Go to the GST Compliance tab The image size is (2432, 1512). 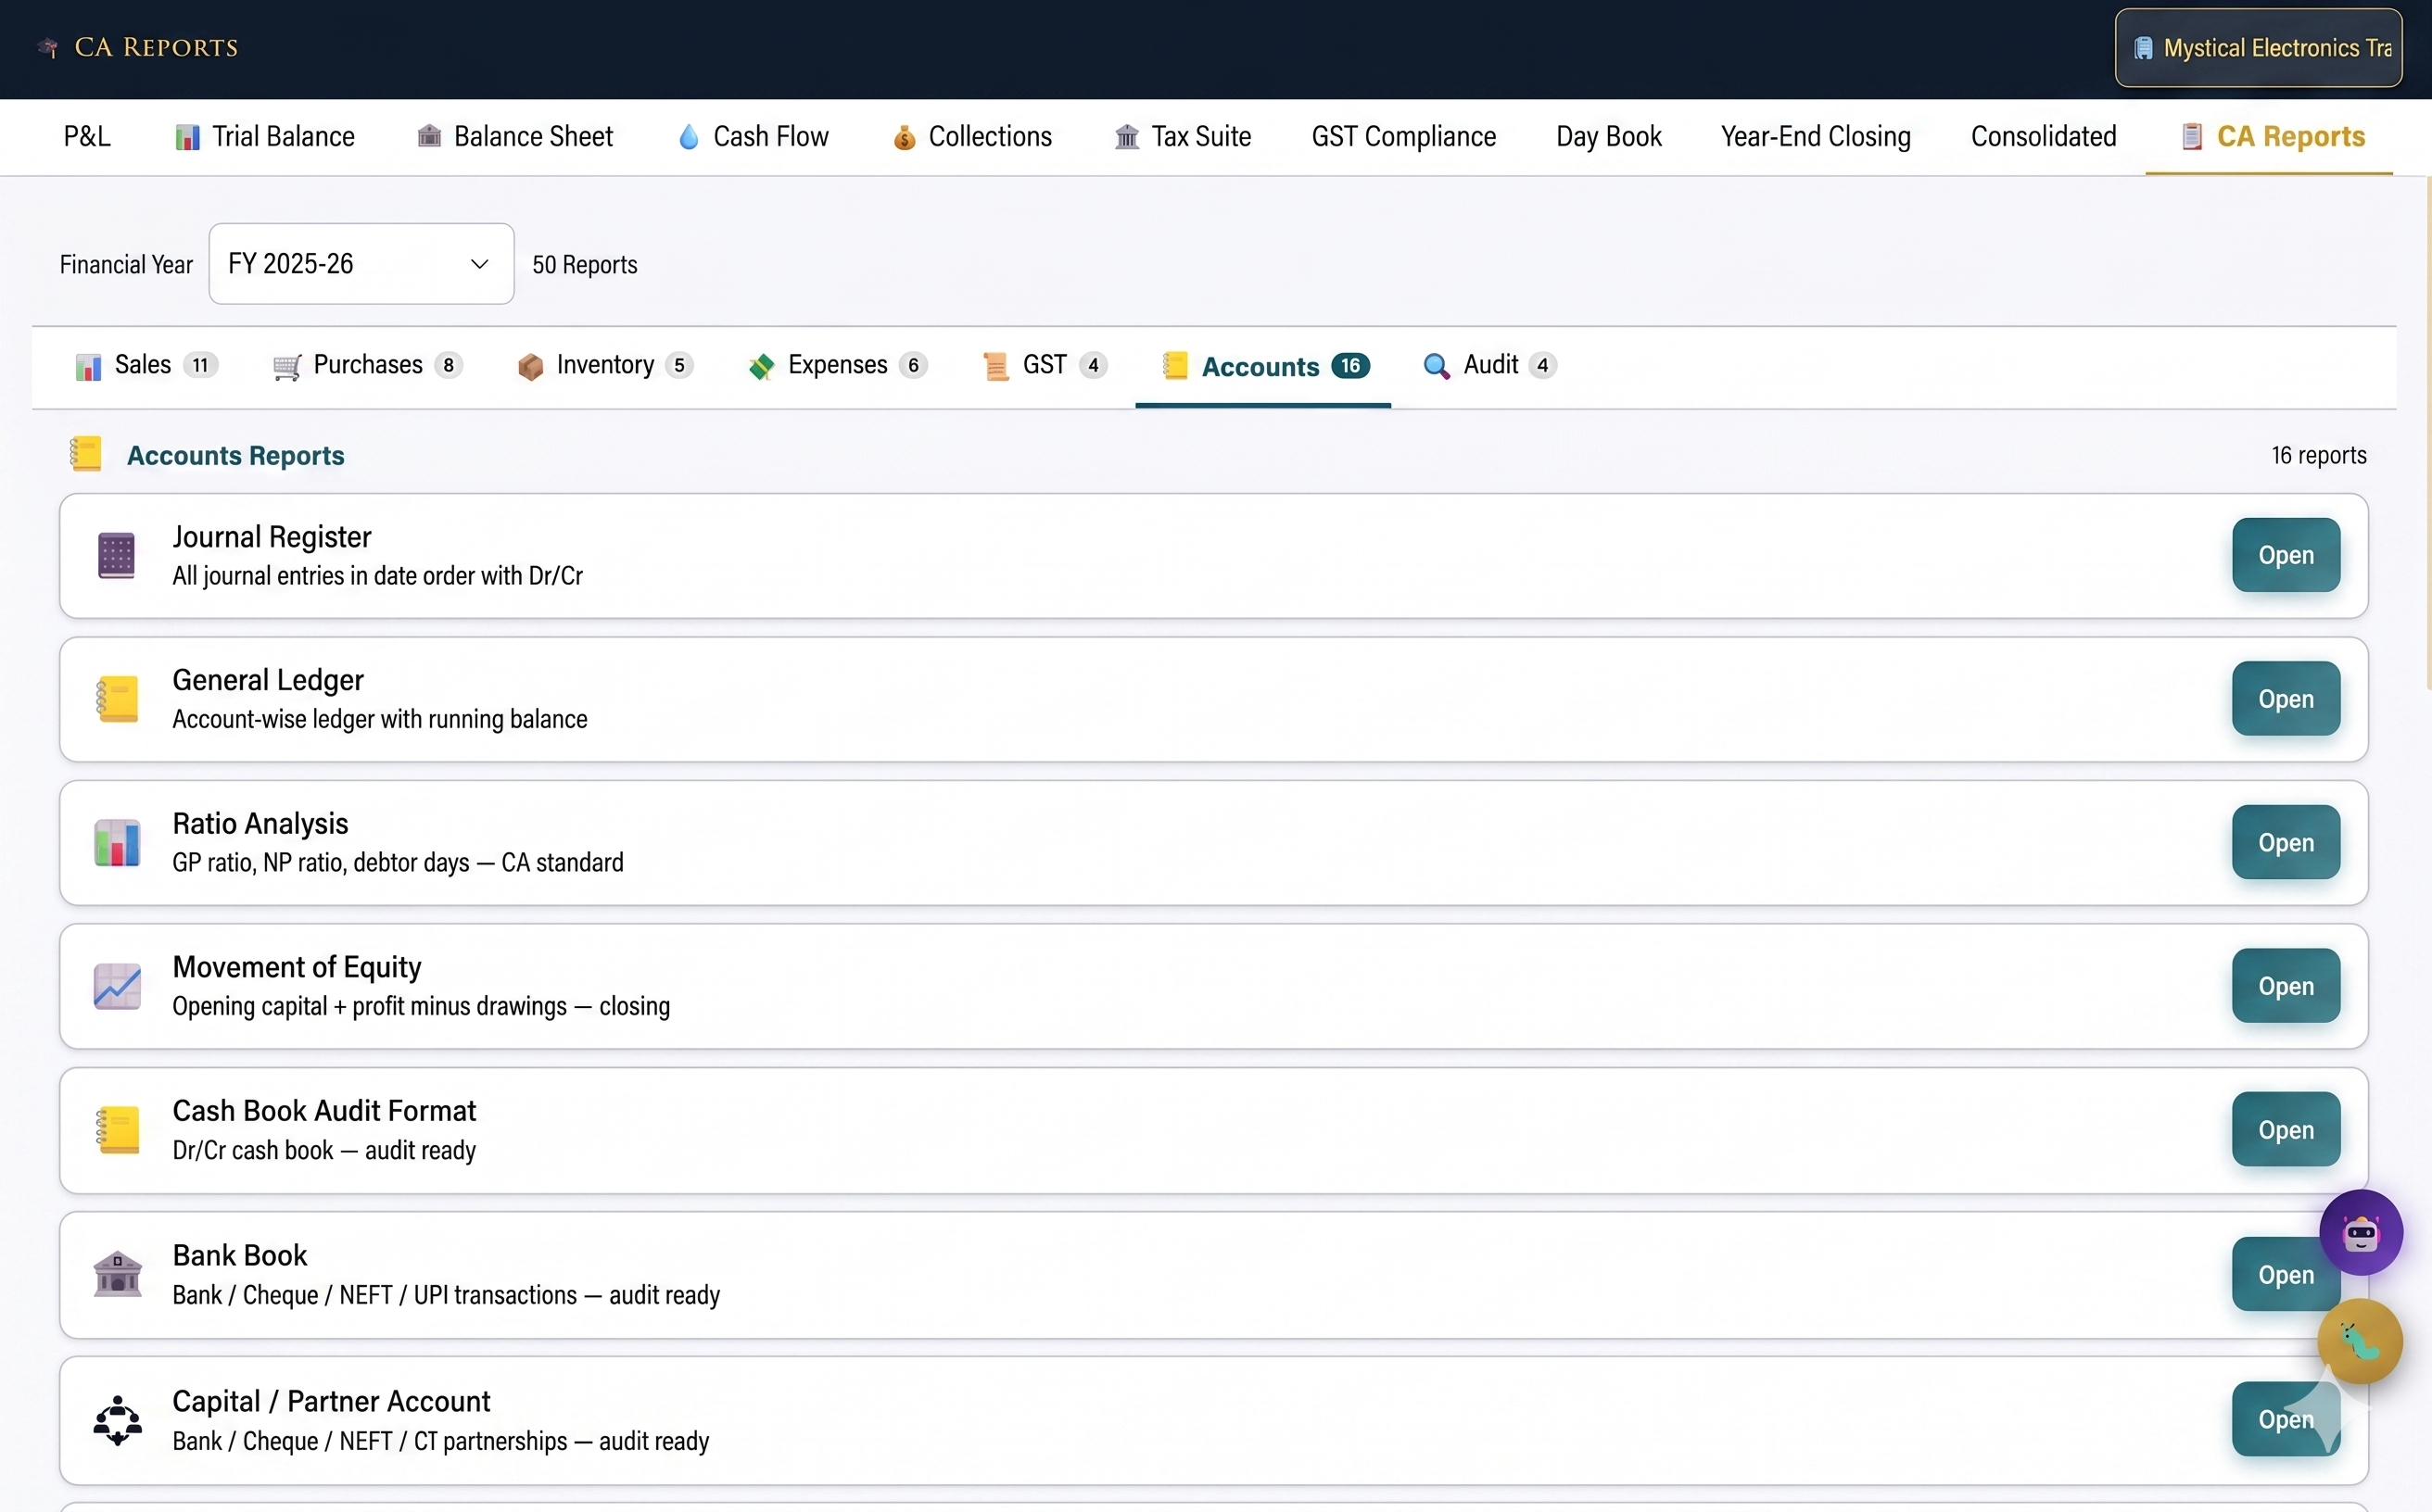click(1403, 137)
